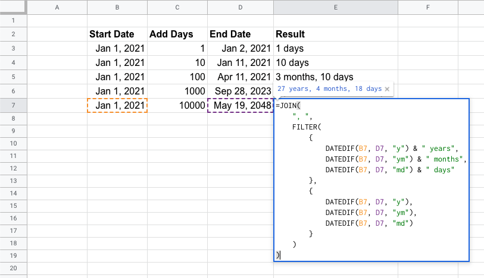
Task: Select column F header
Action: [x=428, y=7]
